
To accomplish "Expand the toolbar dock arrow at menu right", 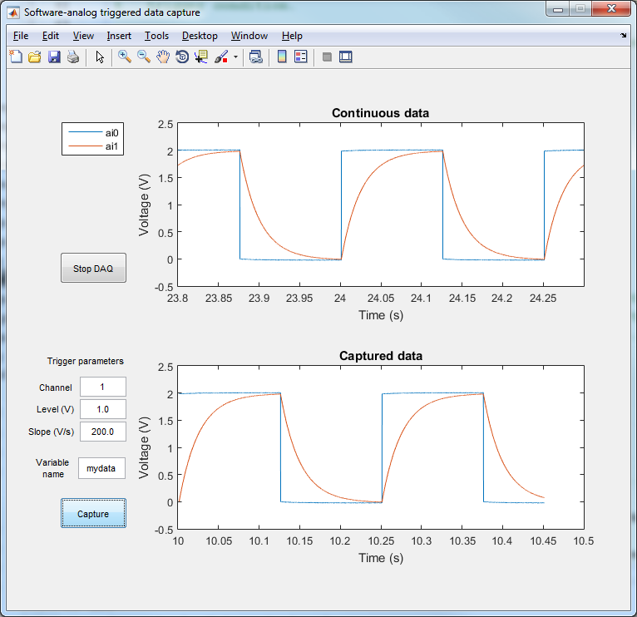I will point(624,36).
